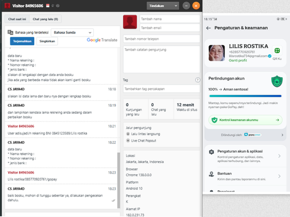This screenshot has height=217, width=290.
Task: Click the message delivered checkmark icon
Action: click(x=114, y=201)
